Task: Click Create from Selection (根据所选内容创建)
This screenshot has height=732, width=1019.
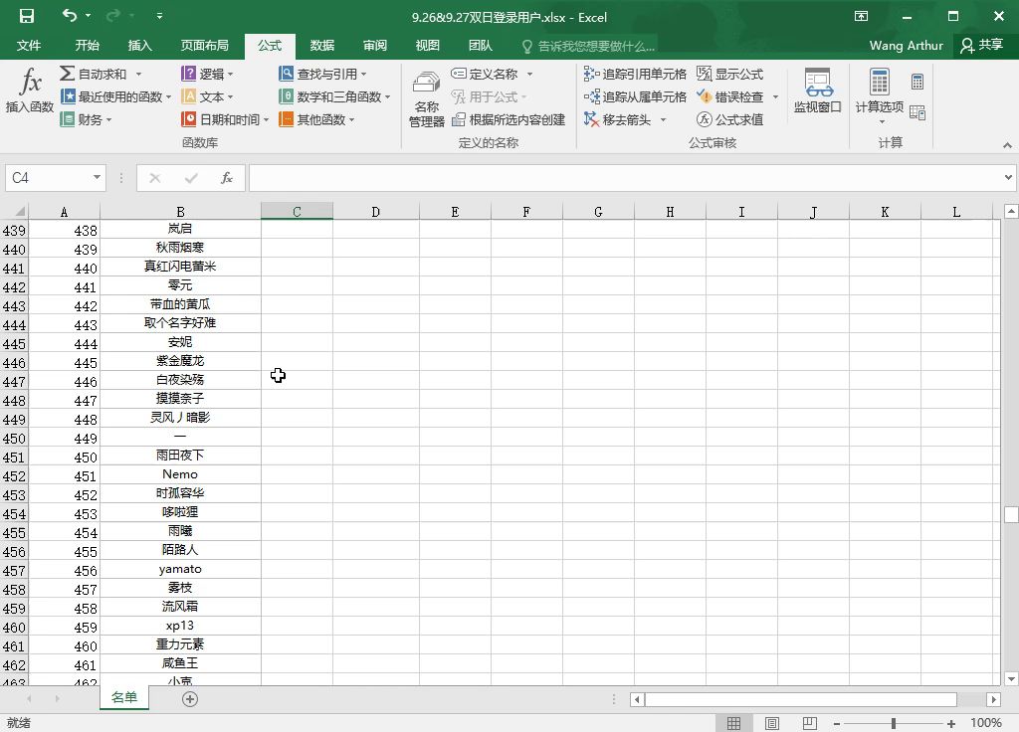Action: click(509, 120)
